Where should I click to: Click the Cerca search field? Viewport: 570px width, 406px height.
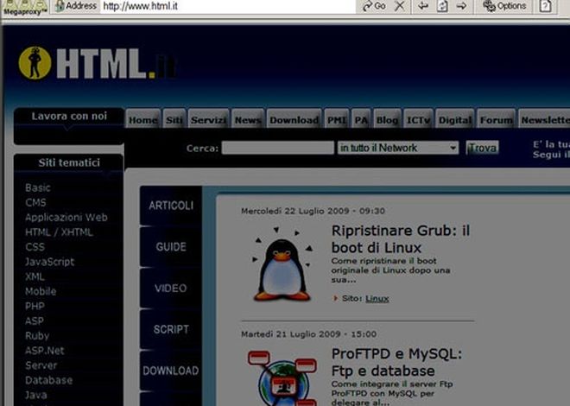(x=278, y=148)
